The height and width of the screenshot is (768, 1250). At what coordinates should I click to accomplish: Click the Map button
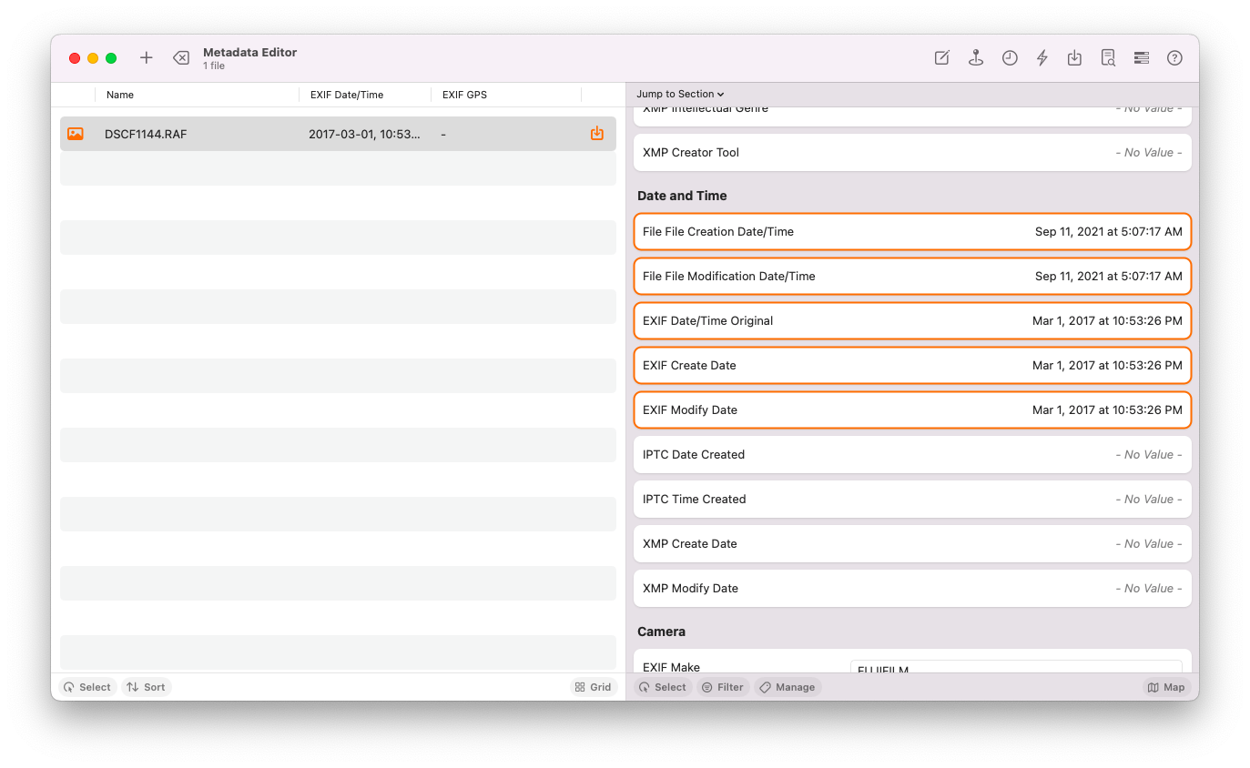(1165, 687)
